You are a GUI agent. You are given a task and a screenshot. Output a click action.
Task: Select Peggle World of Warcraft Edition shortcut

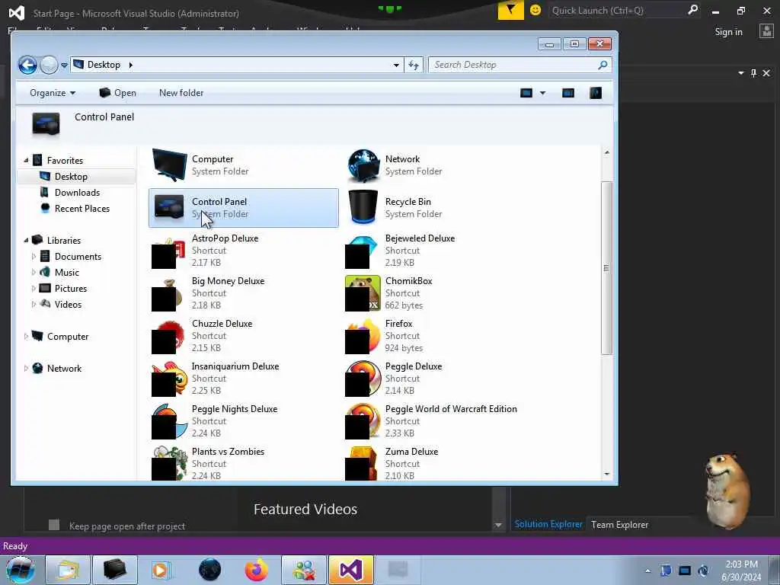pyautogui.click(x=436, y=420)
